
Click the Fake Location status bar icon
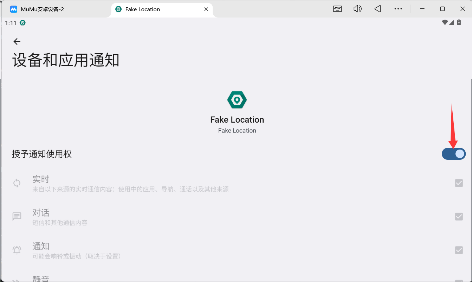coord(23,23)
